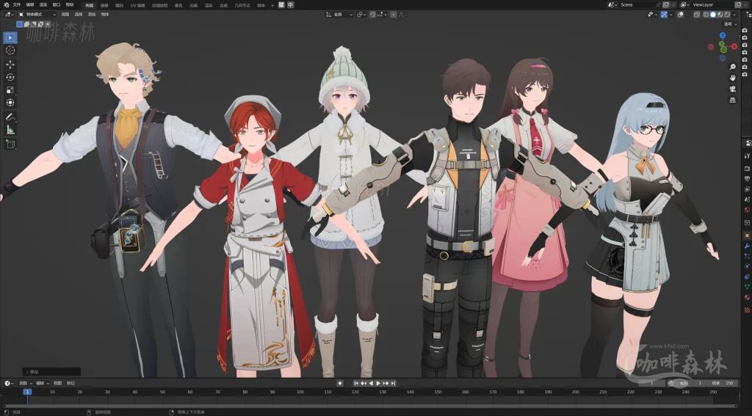This screenshot has height=416, width=752.
Task: Open the 物体模式 object mode dropdown
Action: [37, 15]
